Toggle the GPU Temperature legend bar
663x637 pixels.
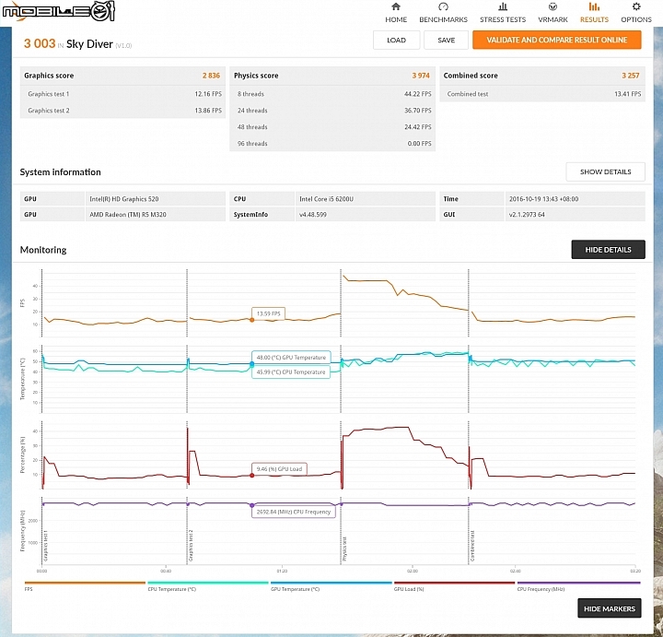point(331,583)
